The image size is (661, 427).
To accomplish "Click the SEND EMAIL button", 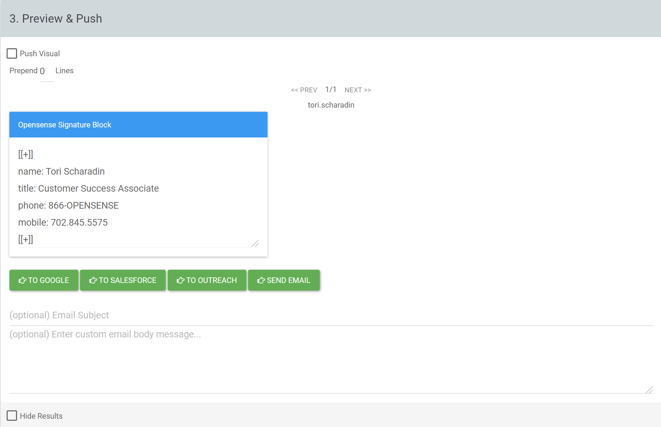I will click(284, 280).
